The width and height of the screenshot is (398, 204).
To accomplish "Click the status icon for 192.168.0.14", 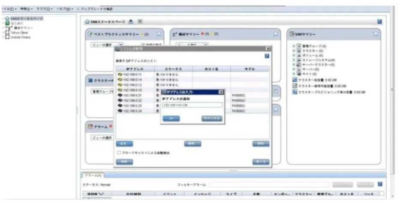I will point(120,80).
